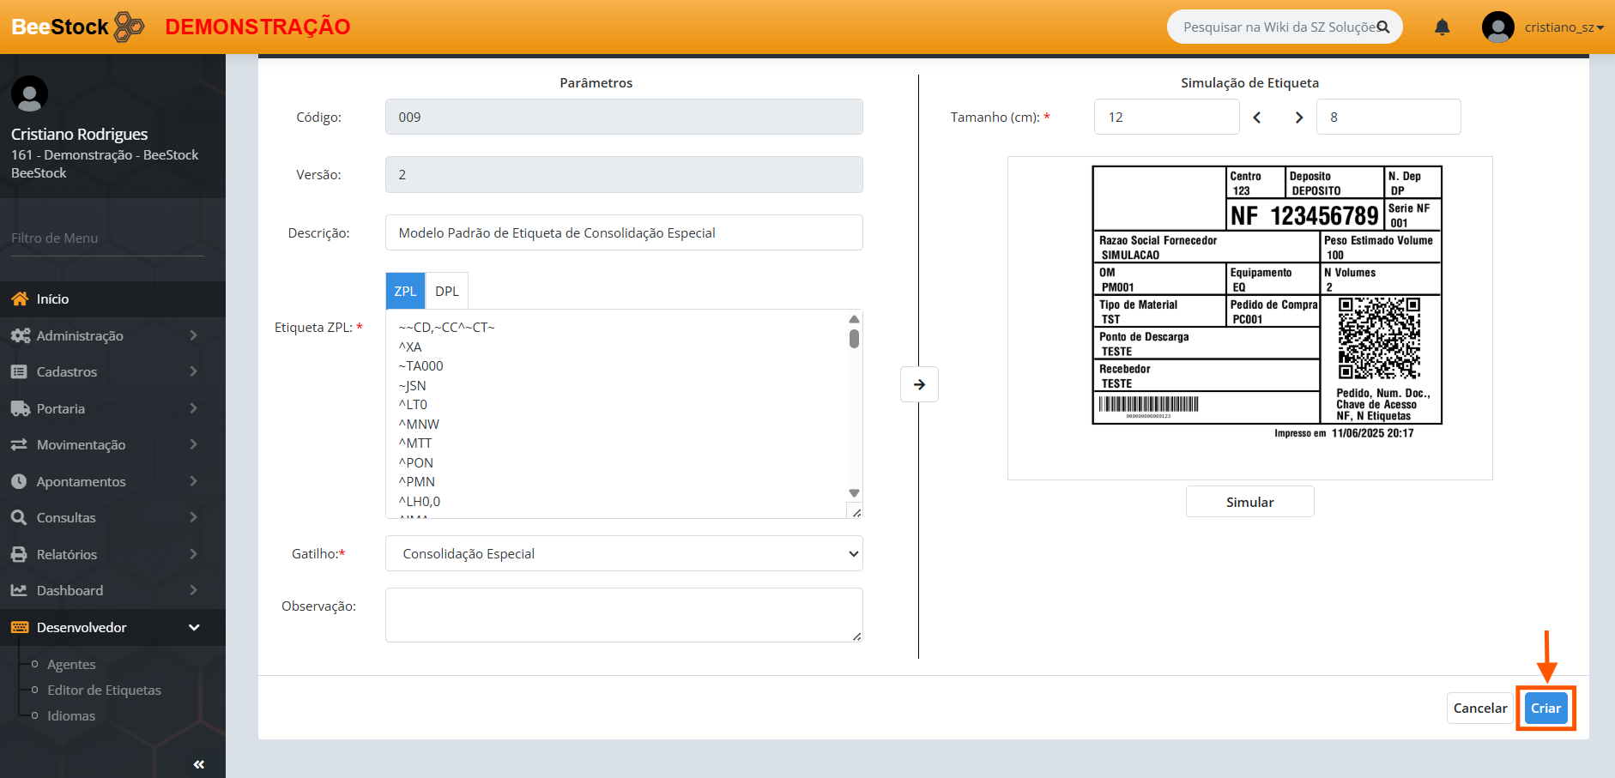Select the ZPL tab
The height and width of the screenshot is (778, 1615).
[405, 292]
